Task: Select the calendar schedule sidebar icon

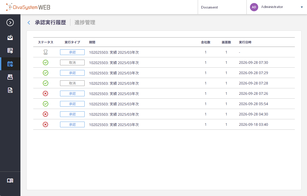Action: pos(10,64)
